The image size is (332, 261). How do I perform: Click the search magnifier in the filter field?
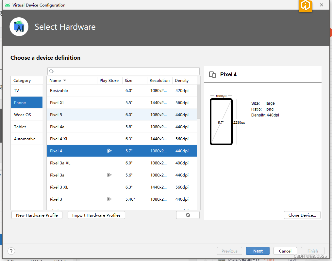[x=51, y=71]
